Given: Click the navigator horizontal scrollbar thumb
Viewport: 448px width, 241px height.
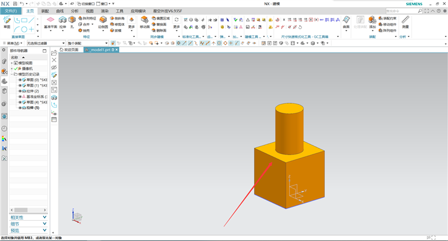Looking at the screenshot, I should click(21, 210).
